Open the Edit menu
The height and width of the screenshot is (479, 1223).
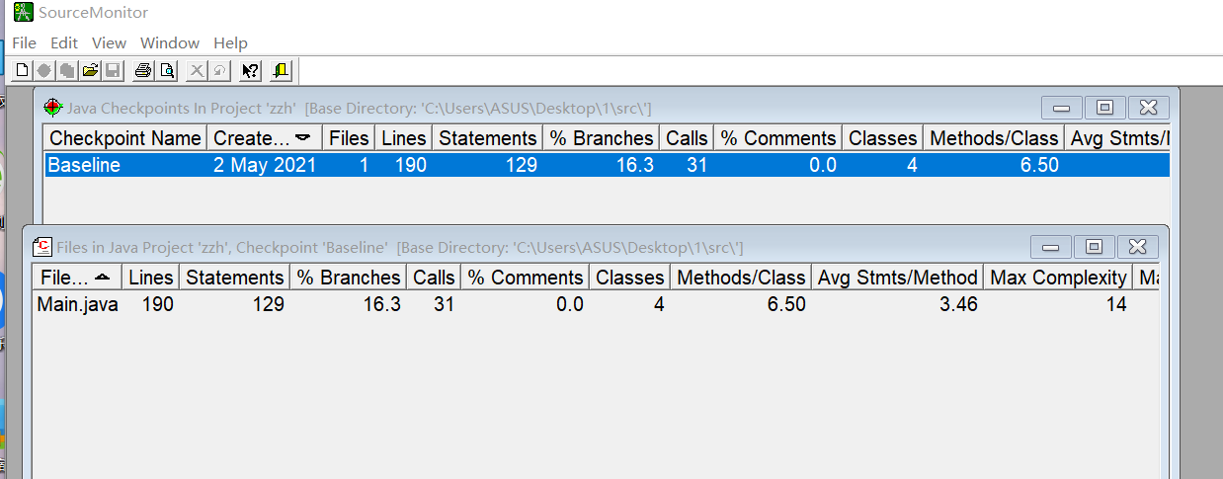coord(64,43)
